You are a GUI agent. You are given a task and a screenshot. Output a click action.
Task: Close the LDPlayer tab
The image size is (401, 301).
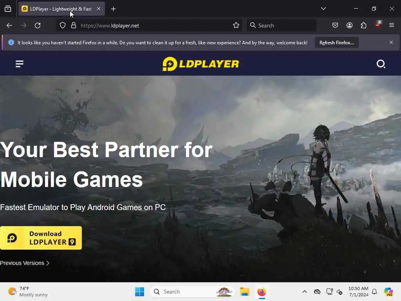[99, 9]
